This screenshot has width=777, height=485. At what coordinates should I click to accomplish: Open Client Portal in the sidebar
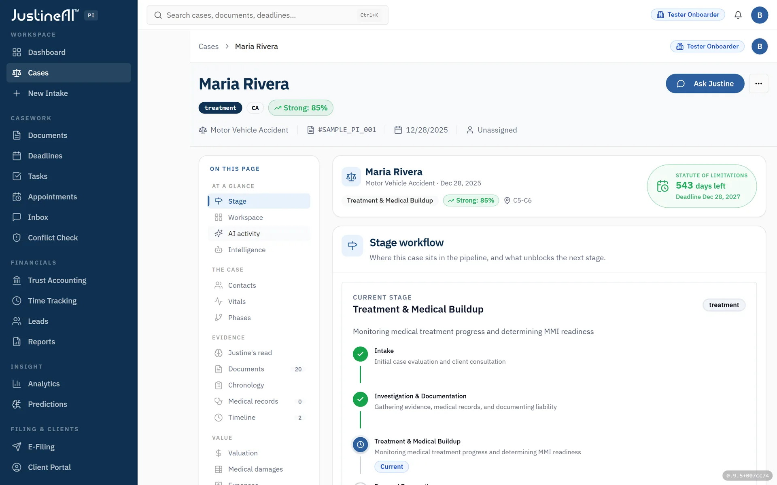(x=69, y=467)
